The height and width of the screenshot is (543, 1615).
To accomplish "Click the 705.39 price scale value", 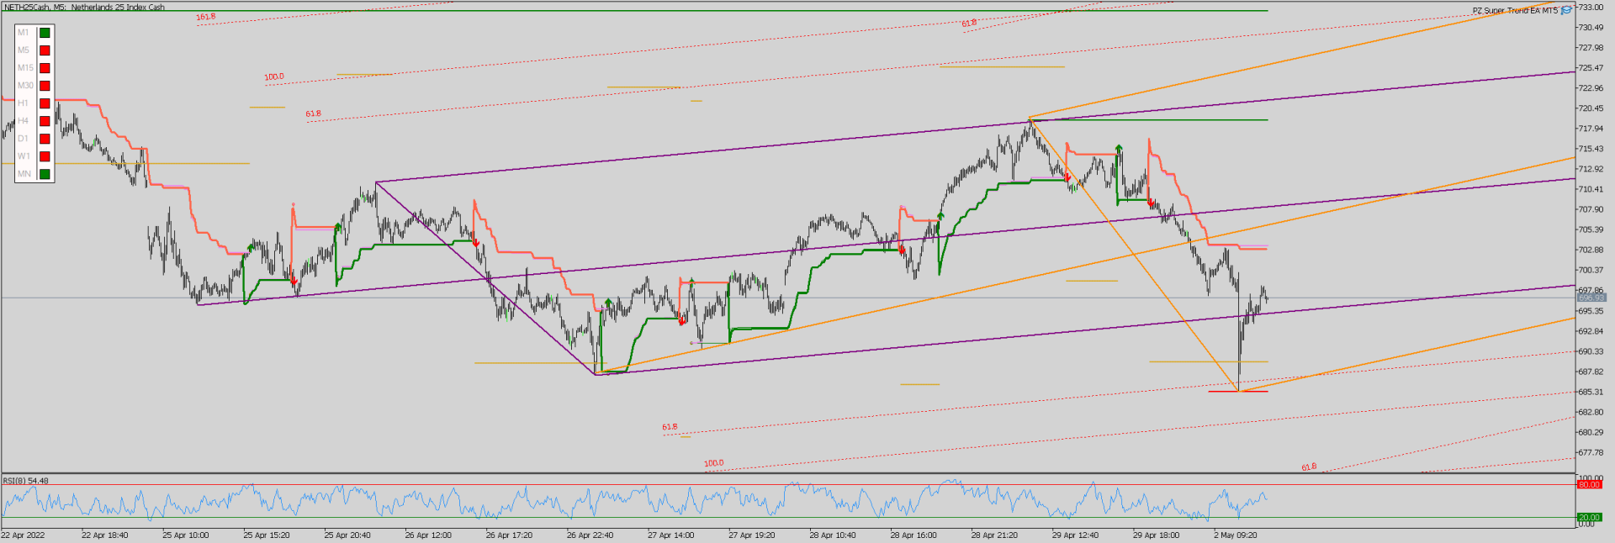I will point(1591,229).
